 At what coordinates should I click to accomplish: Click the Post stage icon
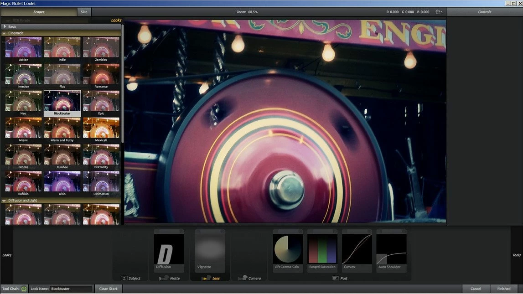tap(336, 278)
